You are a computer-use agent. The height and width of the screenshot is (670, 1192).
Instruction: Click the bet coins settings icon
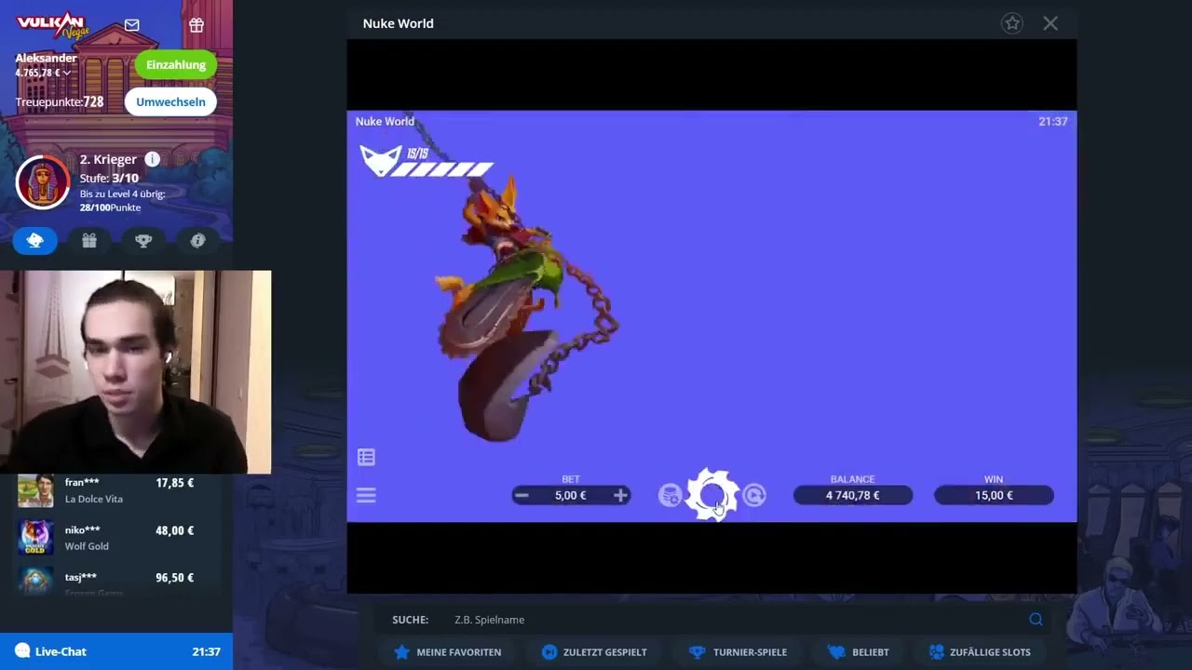[670, 495]
